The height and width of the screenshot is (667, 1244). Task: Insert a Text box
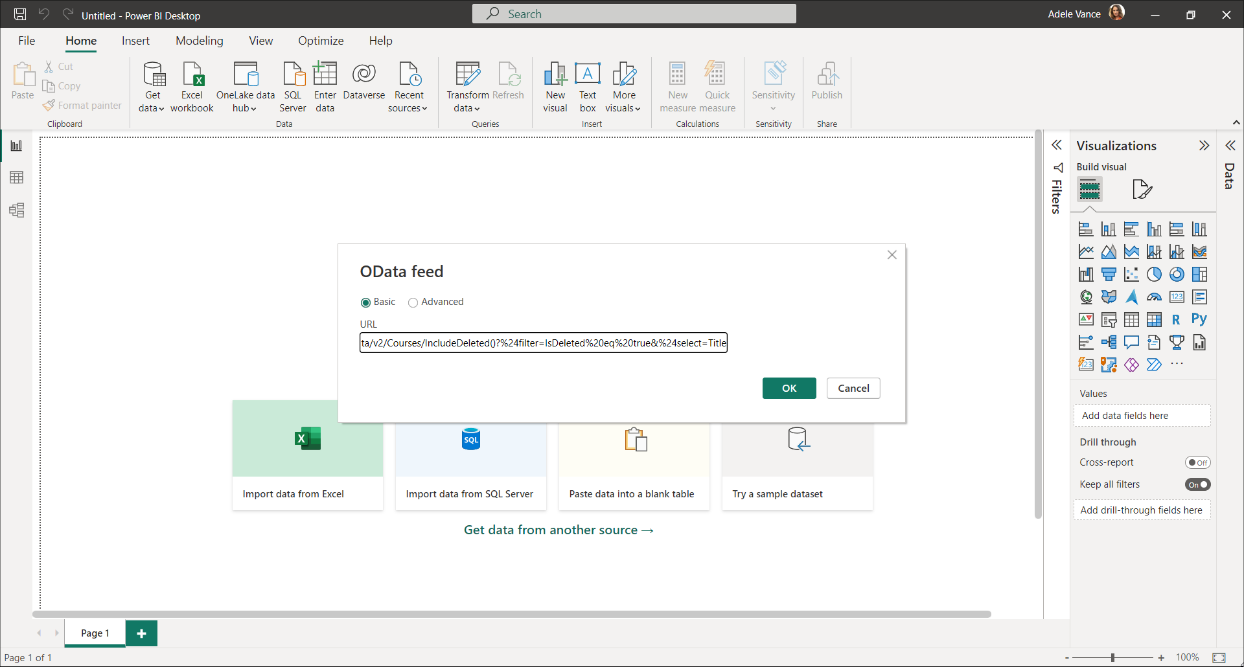[587, 75]
